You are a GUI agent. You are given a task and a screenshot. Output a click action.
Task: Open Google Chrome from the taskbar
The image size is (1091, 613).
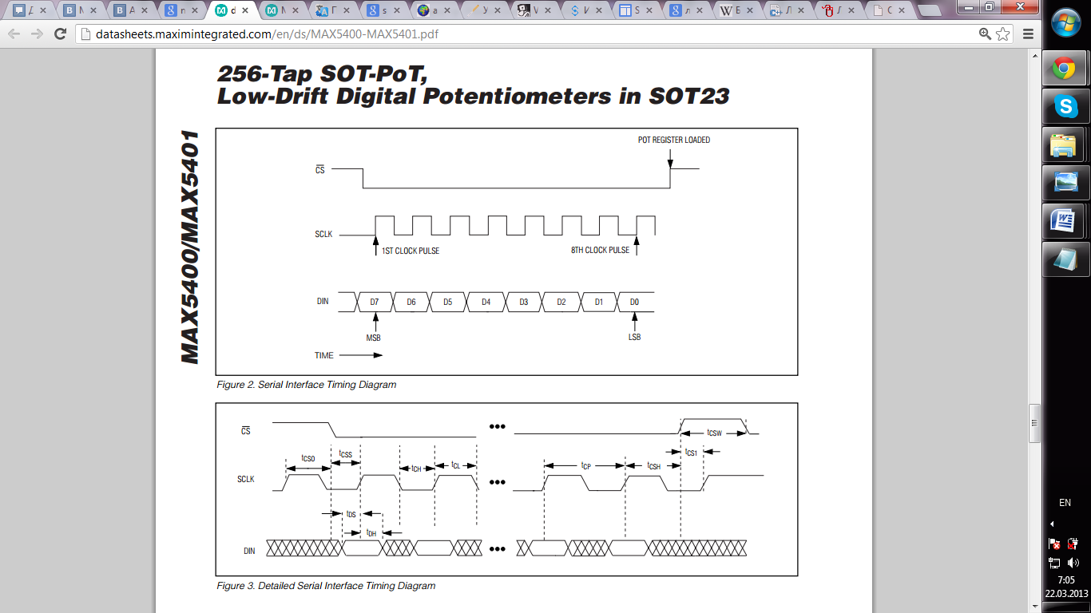(1066, 69)
